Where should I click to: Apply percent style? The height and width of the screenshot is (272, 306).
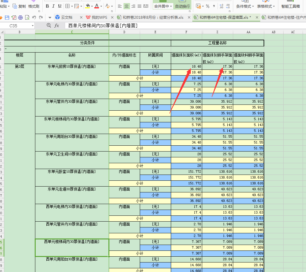(x=208, y=6)
